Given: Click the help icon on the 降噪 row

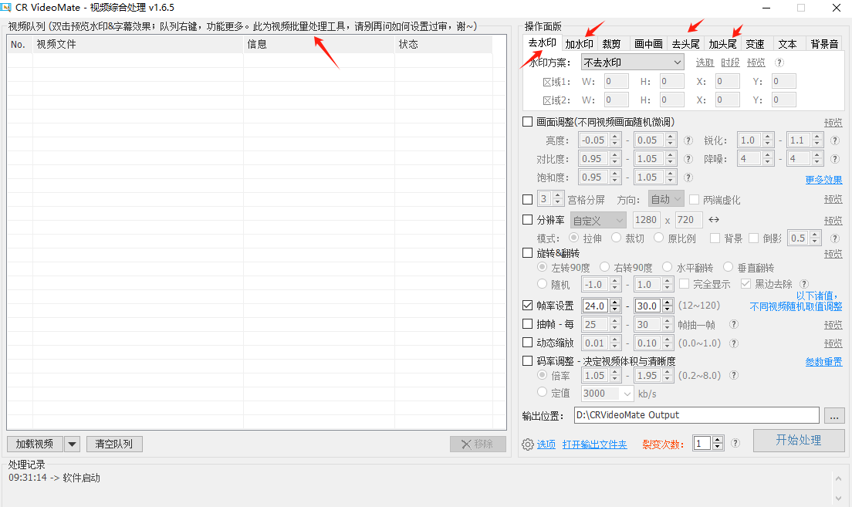Looking at the screenshot, I should point(835,159).
